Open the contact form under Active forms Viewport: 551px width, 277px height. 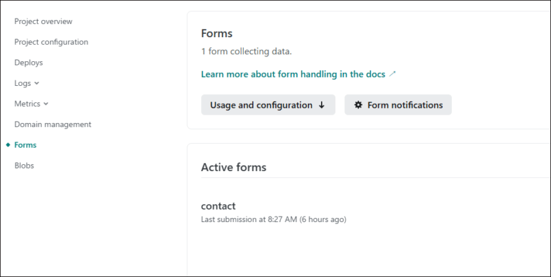(218, 206)
